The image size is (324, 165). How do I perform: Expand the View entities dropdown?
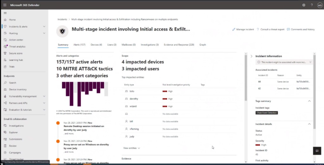pos(132,148)
